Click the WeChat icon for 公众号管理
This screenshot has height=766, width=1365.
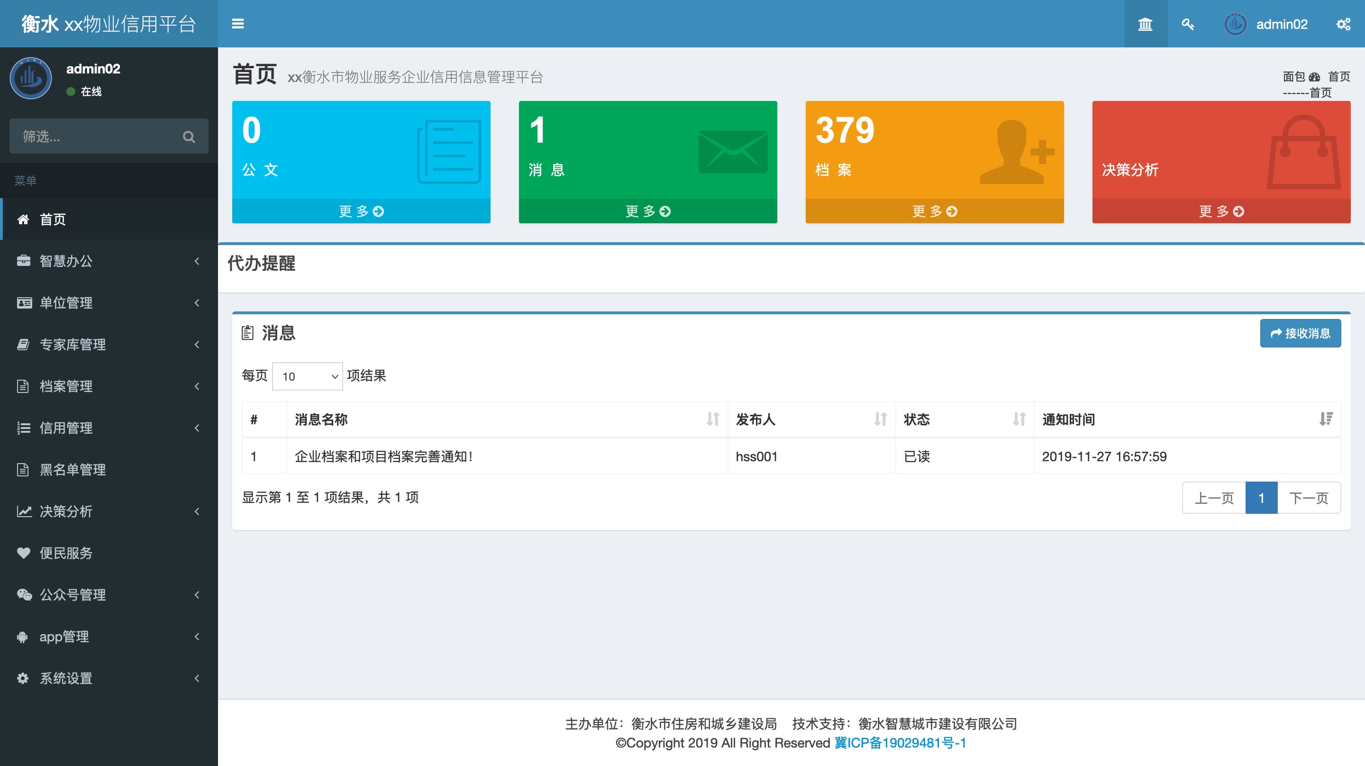coord(24,595)
